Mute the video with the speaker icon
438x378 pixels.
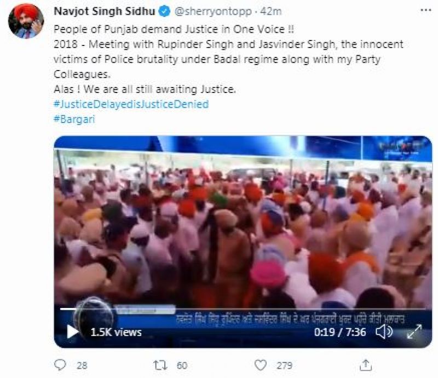[x=385, y=332]
